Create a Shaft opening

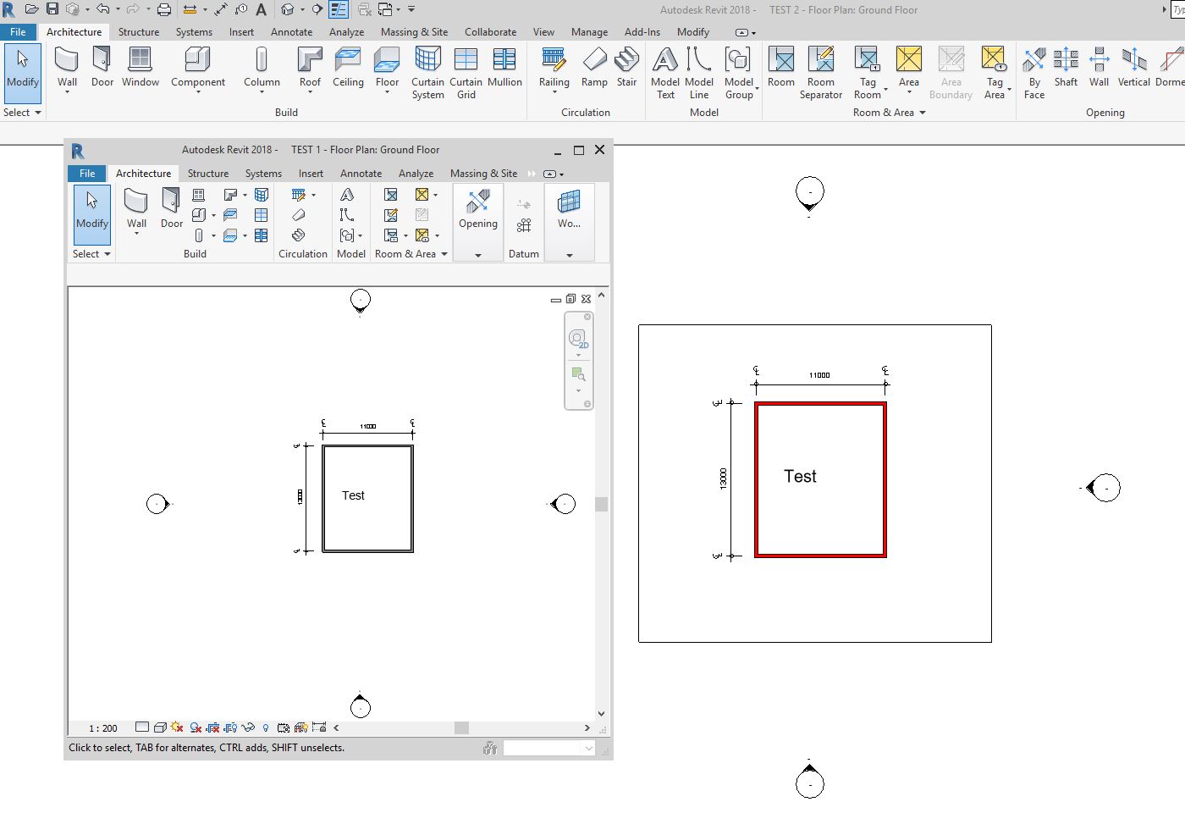coord(1066,68)
